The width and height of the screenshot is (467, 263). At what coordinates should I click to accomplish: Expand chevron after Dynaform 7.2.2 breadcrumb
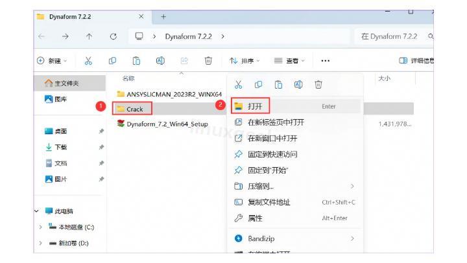(x=222, y=36)
